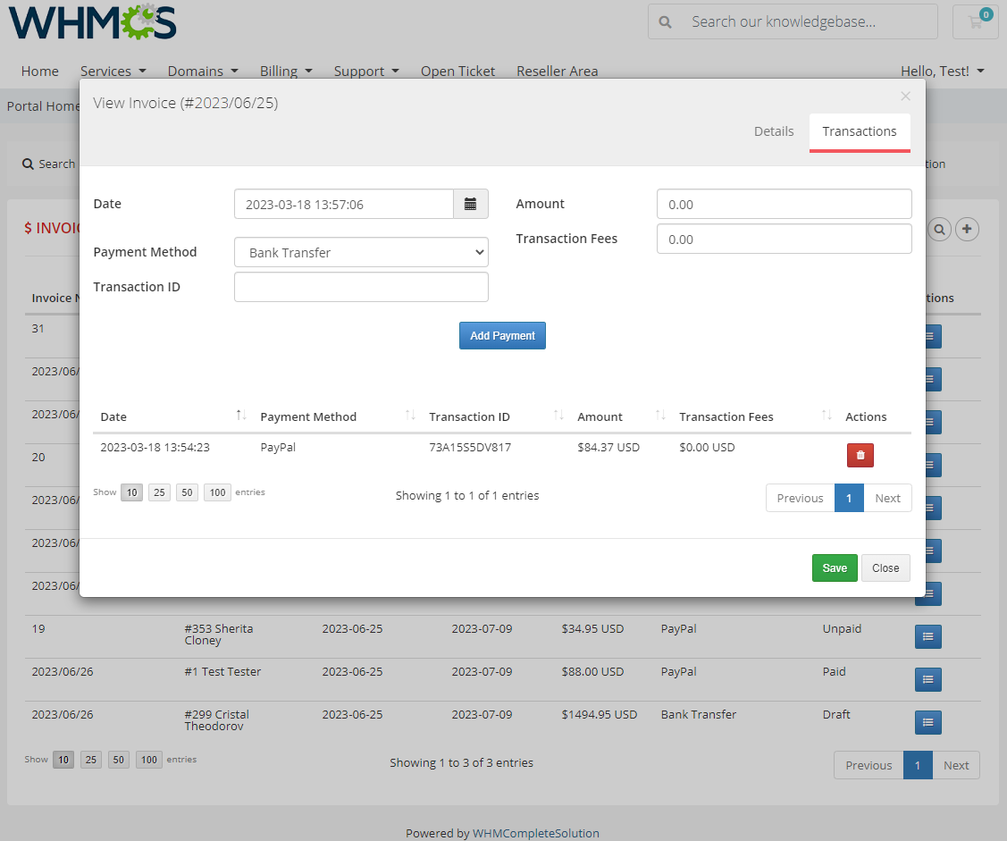
Task: Open actions menu for invoice 2023/06/26
Action: (927, 679)
